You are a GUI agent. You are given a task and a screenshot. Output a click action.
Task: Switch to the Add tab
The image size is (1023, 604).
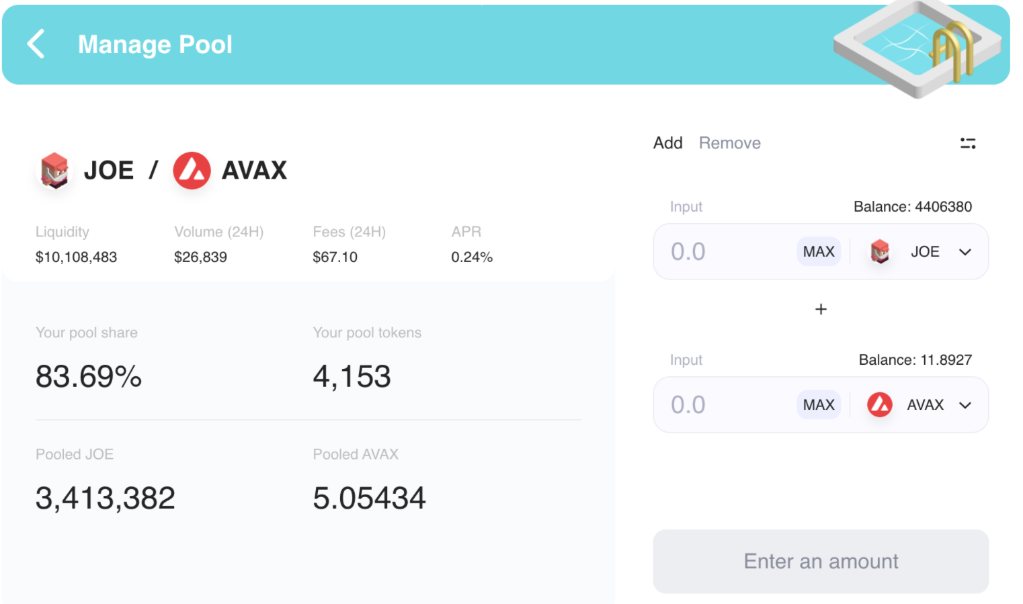coord(667,143)
